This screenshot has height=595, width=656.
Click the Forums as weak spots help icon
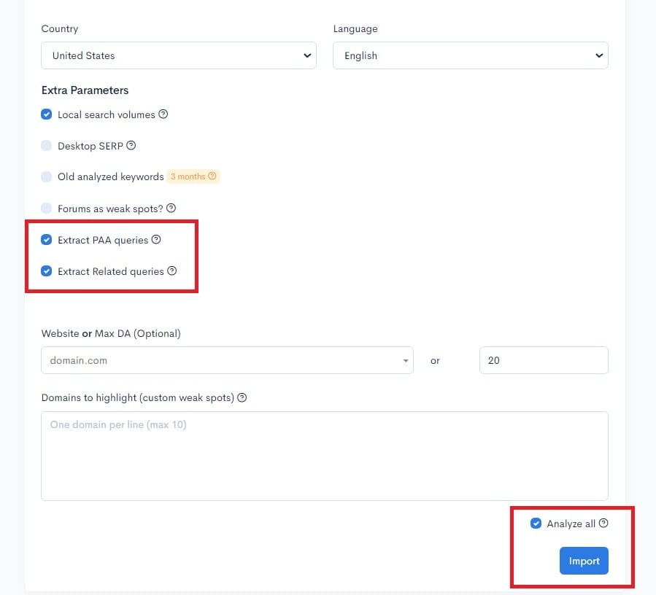click(x=171, y=209)
